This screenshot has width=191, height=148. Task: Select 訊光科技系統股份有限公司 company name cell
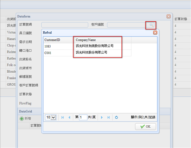[x=94, y=46]
